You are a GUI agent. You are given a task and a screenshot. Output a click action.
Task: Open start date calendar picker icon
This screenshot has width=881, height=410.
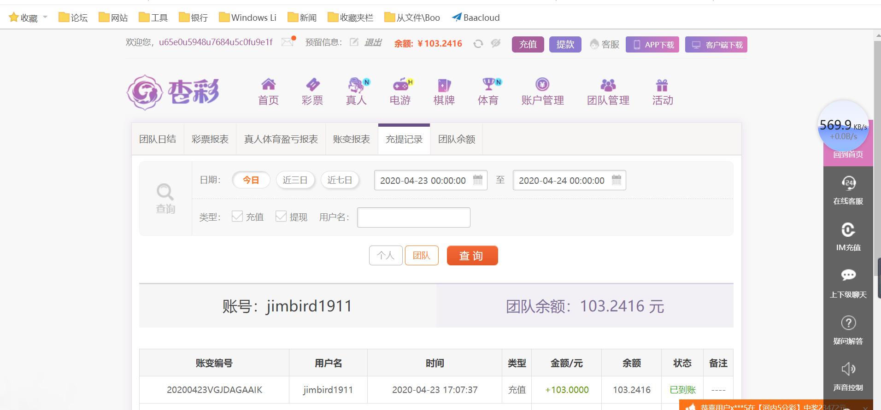[478, 180]
